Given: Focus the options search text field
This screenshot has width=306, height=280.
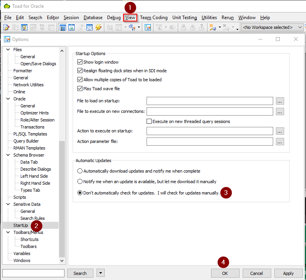Looking at the screenshot, I should click(33, 273).
